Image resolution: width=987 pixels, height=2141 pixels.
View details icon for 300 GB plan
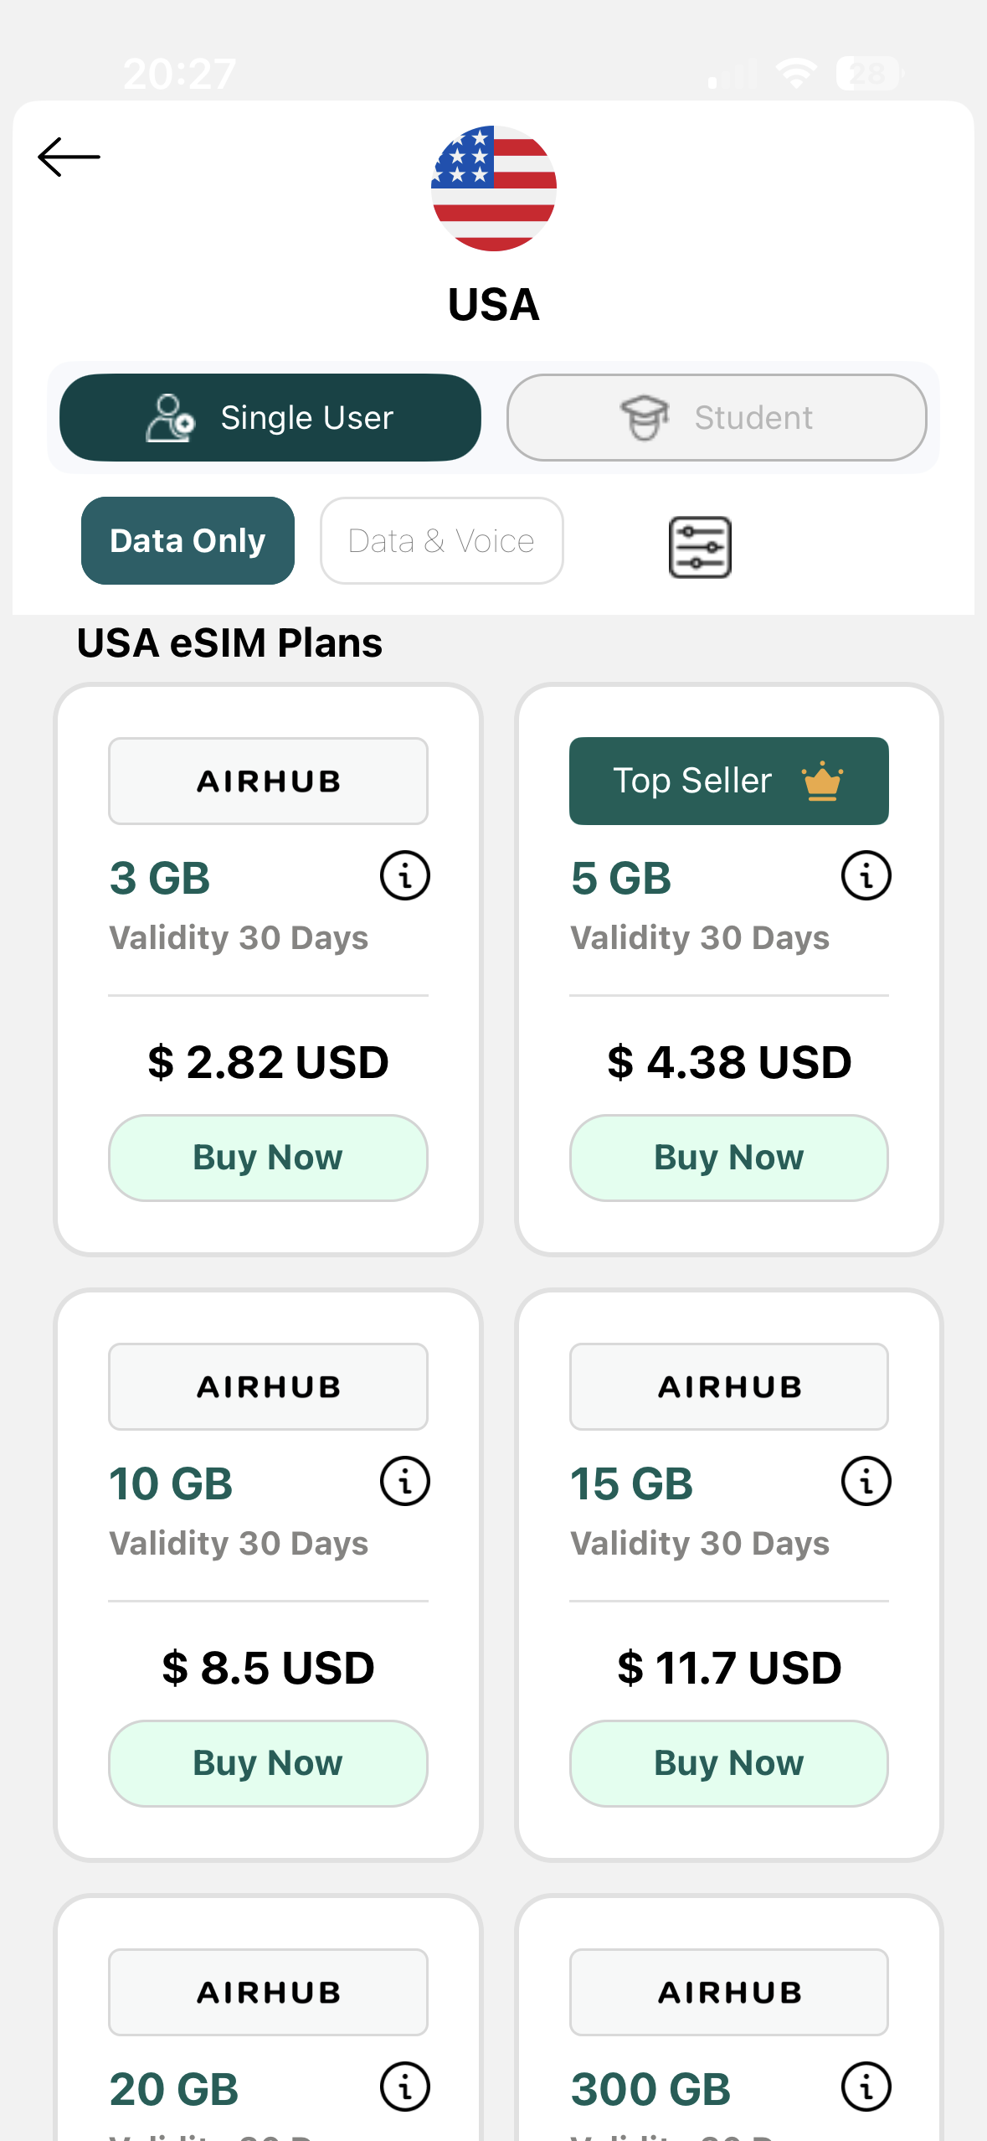click(866, 2087)
